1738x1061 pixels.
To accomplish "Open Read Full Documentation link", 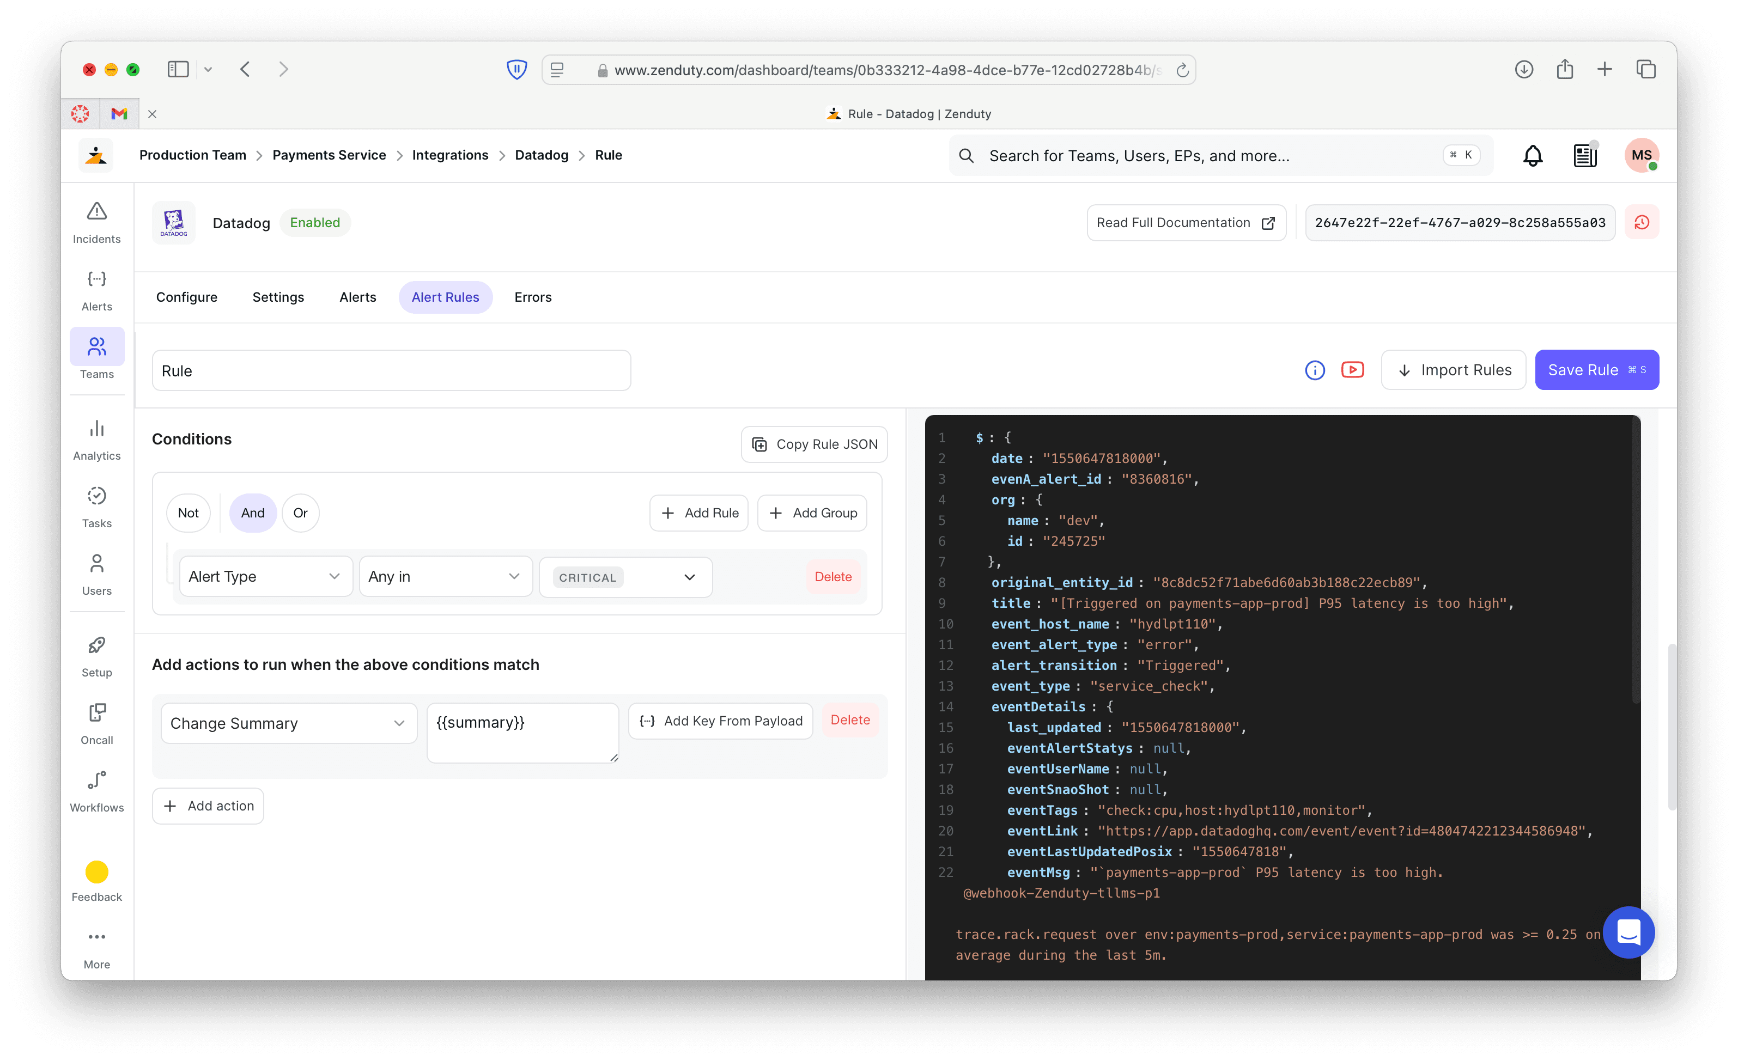I will (x=1187, y=223).
